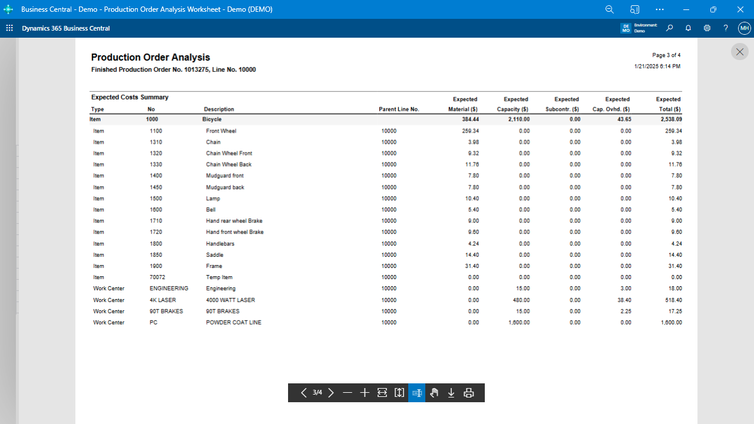Fit report to page width
Screen dimensions: 754x424
[382, 393]
